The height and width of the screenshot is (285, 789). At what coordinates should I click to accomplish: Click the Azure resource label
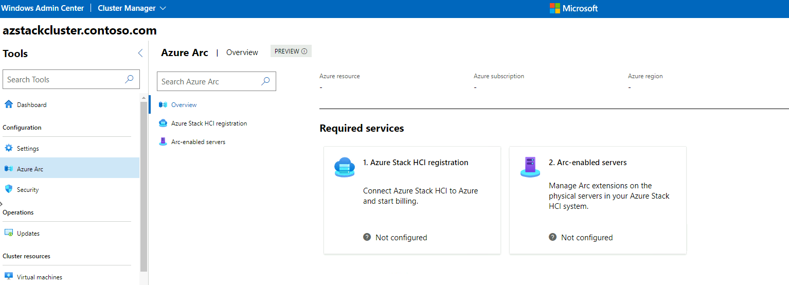coord(339,76)
